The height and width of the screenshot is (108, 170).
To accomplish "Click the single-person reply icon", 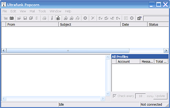I will (101, 18).
